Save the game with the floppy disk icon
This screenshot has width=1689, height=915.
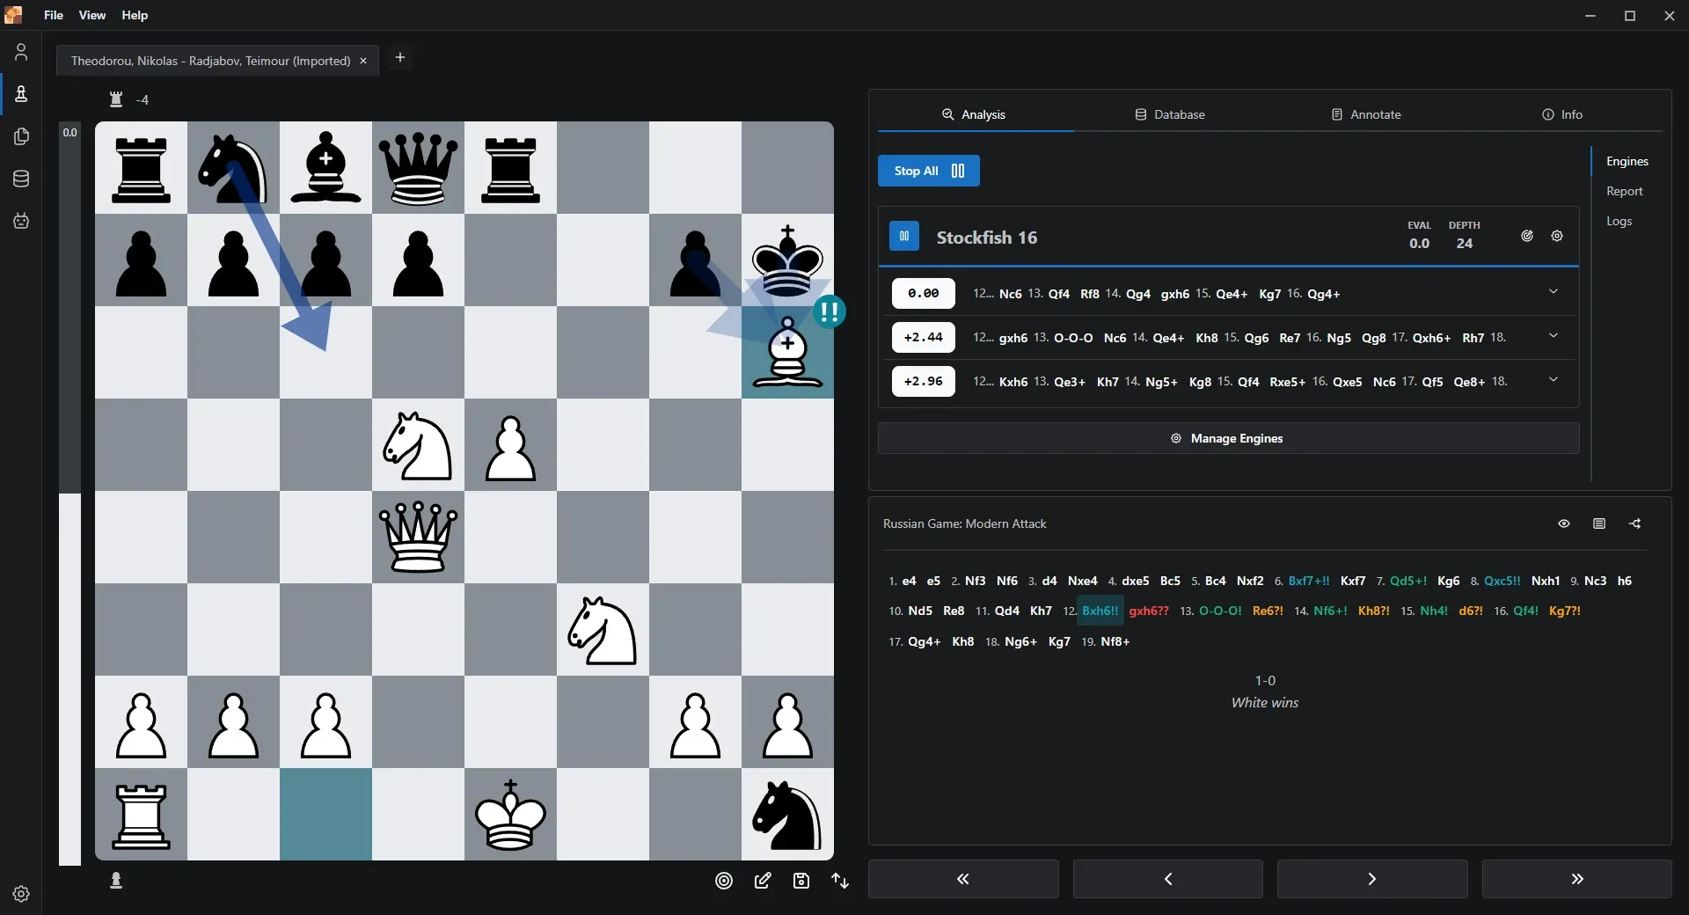(x=801, y=881)
